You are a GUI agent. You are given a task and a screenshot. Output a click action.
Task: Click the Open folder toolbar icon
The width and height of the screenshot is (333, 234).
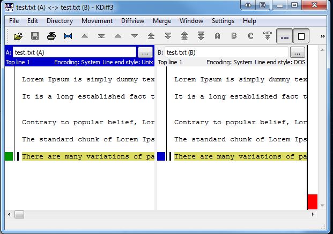coord(18,36)
